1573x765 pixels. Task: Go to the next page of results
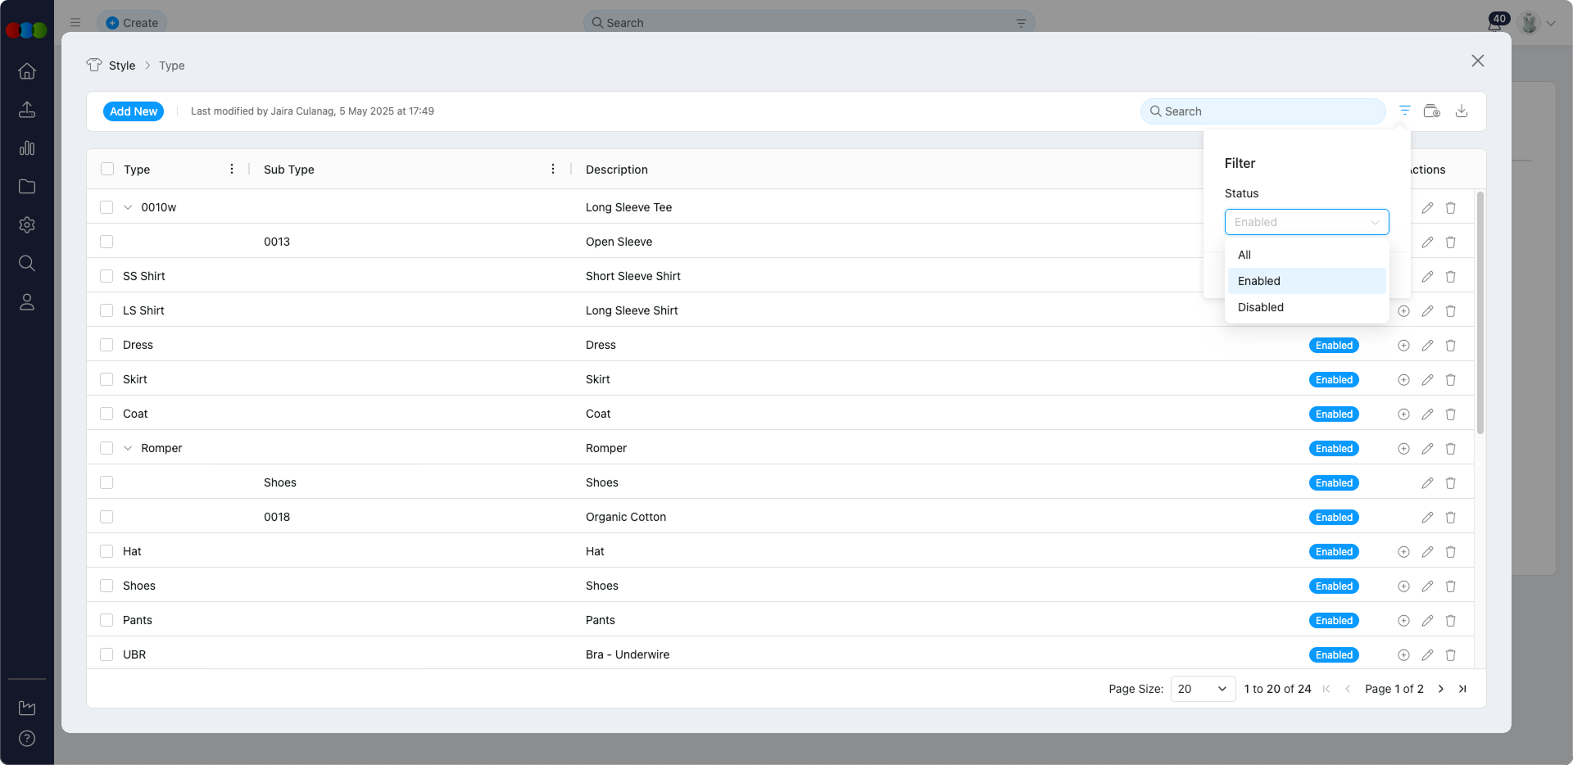click(1441, 689)
